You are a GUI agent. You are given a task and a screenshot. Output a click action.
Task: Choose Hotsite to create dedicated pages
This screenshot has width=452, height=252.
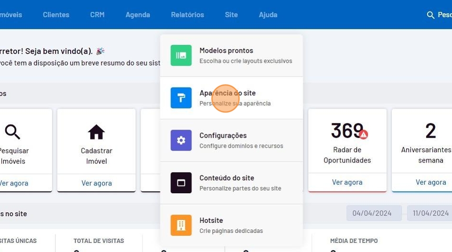(231, 225)
